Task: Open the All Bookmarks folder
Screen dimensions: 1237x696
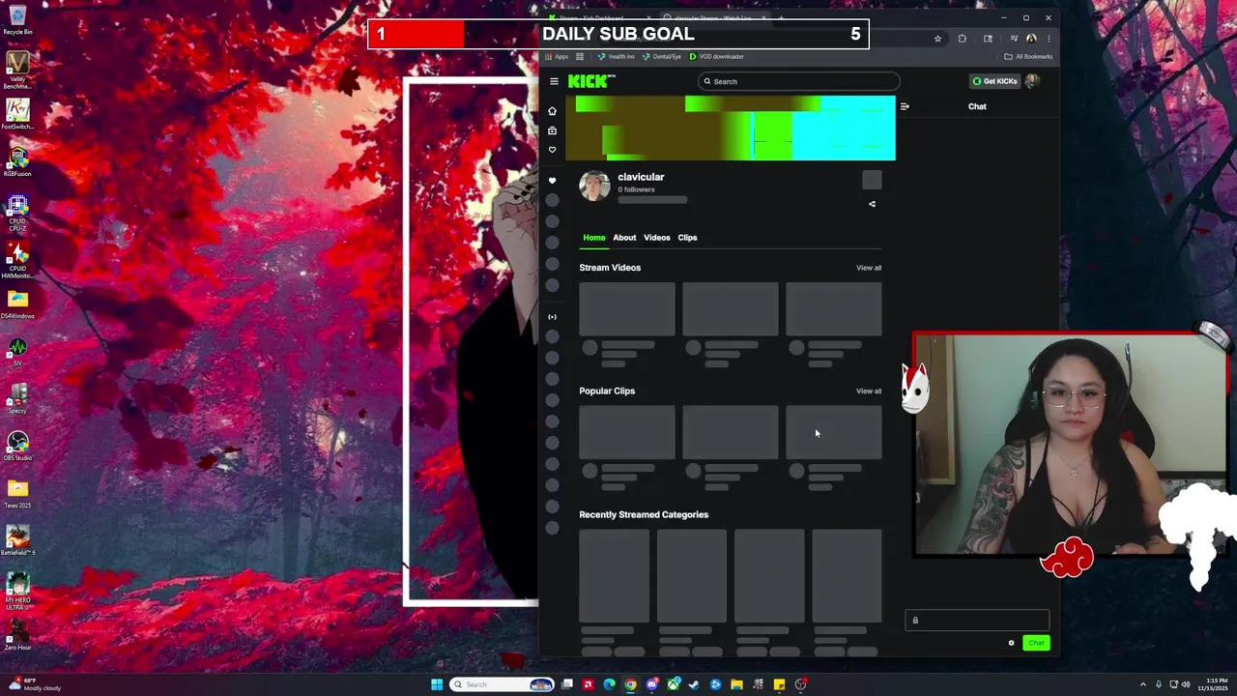Action: coord(1028,56)
